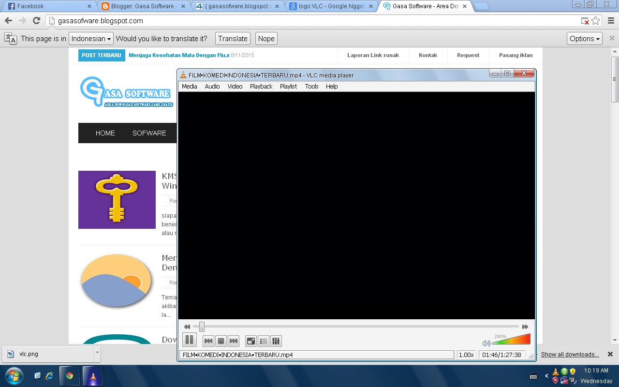619x387 pixels.
Task: Open the VLC Audio menu
Action: pyautogui.click(x=212, y=86)
